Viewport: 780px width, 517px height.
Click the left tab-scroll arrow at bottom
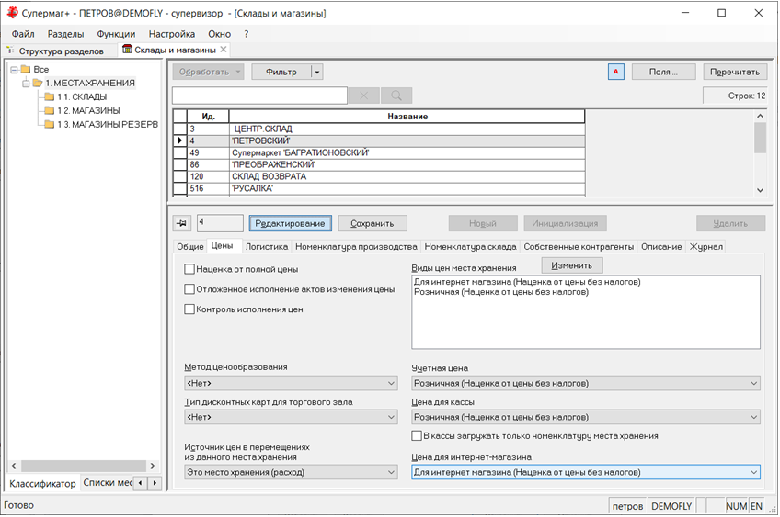[141, 483]
